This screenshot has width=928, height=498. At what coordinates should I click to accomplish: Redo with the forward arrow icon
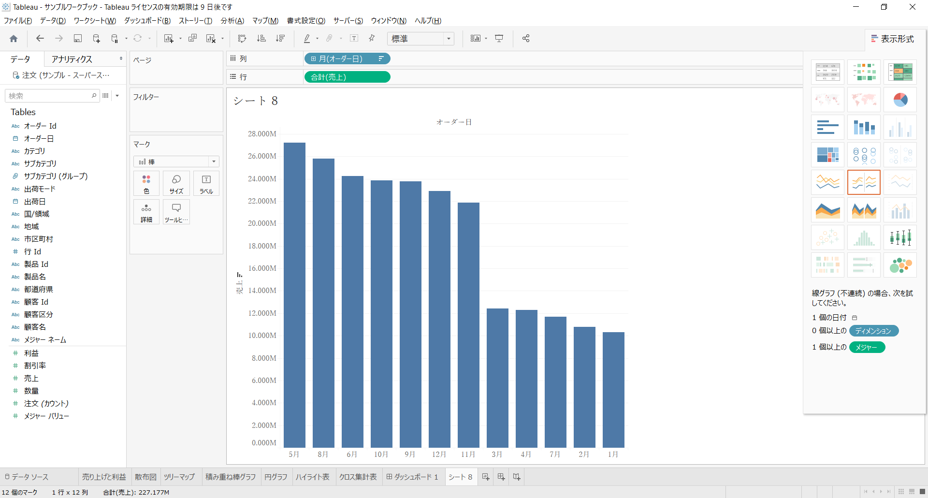pyautogui.click(x=59, y=39)
